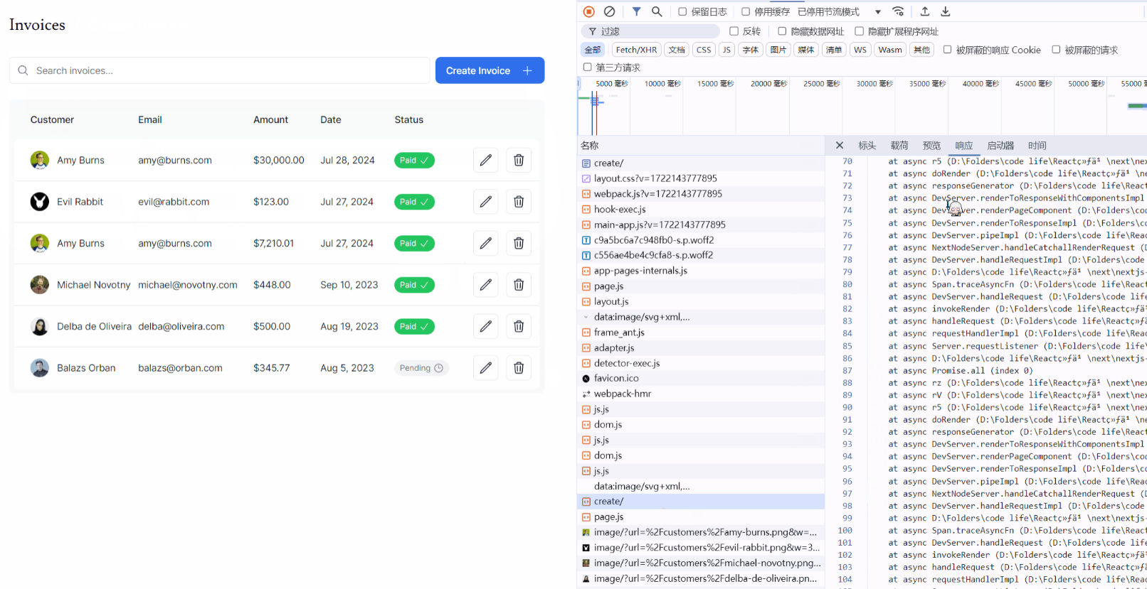The image size is (1147, 589).
Task: Edit Amy Burns' $30,000.00 invoice
Action: point(485,161)
